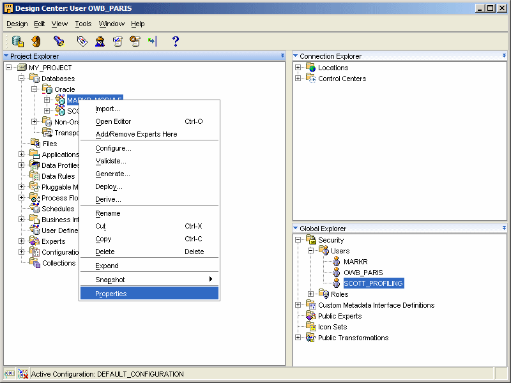The image size is (511, 383).
Task: Click the green arrow toolbar icon
Action: point(152,41)
